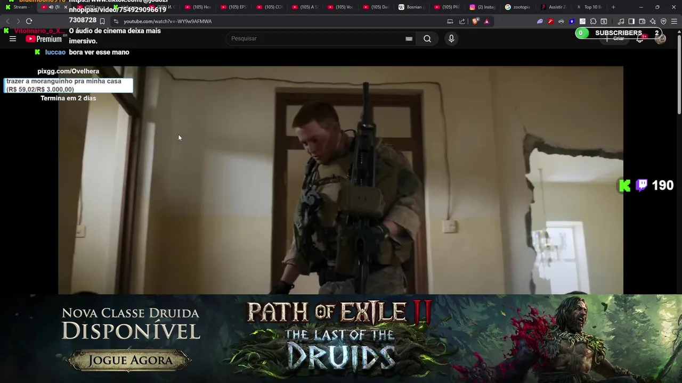Screen dimensions: 682x383
Task: Toggle the browser sidebar panel
Action: coord(631,21)
